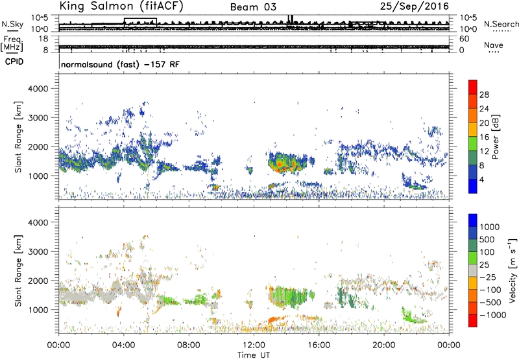Click the 'Time UT' axis title
The width and height of the screenshot is (519, 359).
point(254,355)
